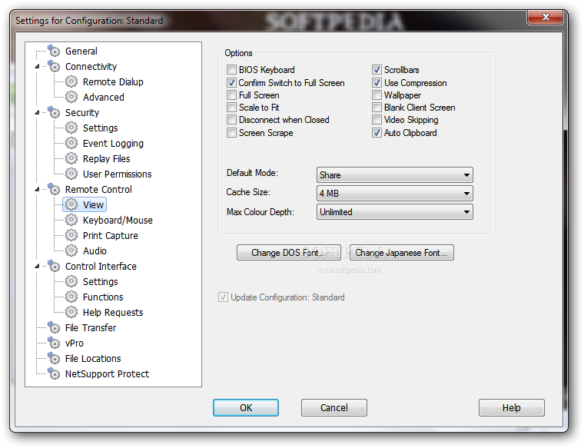The height and width of the screenshot is (448, 584).
Task: Close the Settings for Configuration dialog
Action: coord(546,17)
